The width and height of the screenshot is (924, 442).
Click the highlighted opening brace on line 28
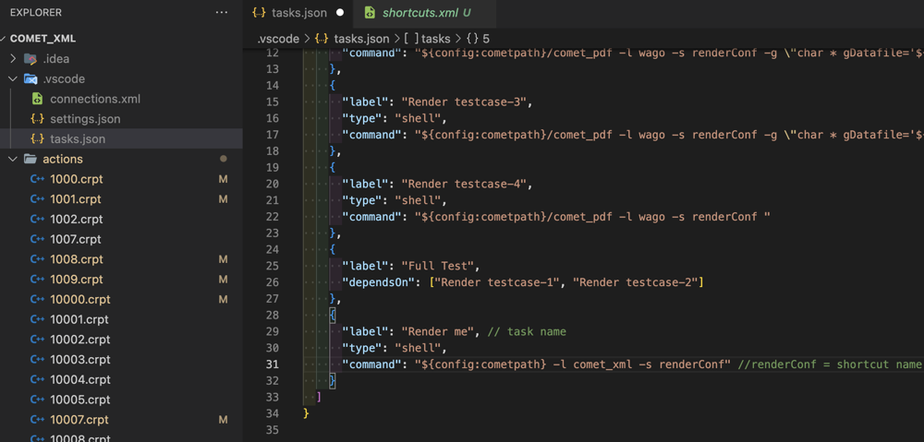coord(333,316)
